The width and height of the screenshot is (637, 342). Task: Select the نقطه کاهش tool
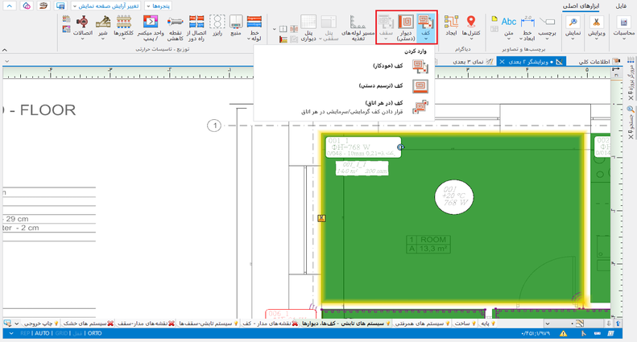tap(175, 27)
